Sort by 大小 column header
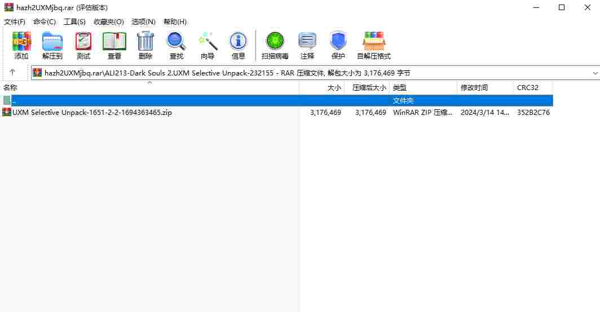Viewport: 600px width, 312px height. tap(322, 87)
